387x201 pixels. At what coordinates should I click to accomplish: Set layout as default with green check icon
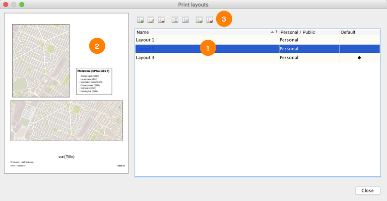coord(200,21)
